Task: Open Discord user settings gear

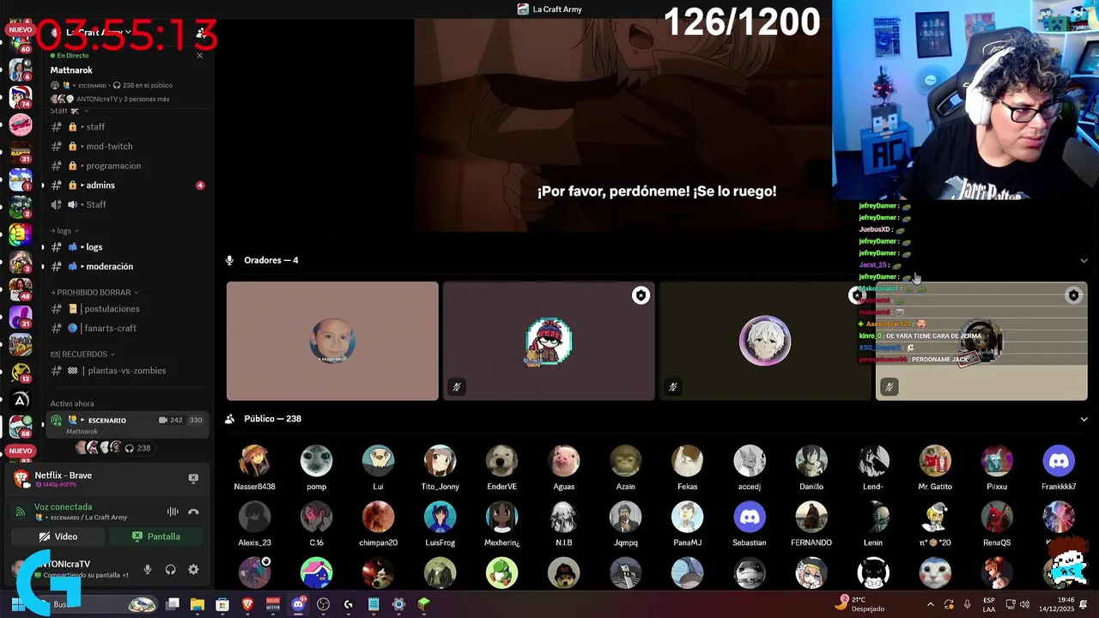Action: pos(193,569)
